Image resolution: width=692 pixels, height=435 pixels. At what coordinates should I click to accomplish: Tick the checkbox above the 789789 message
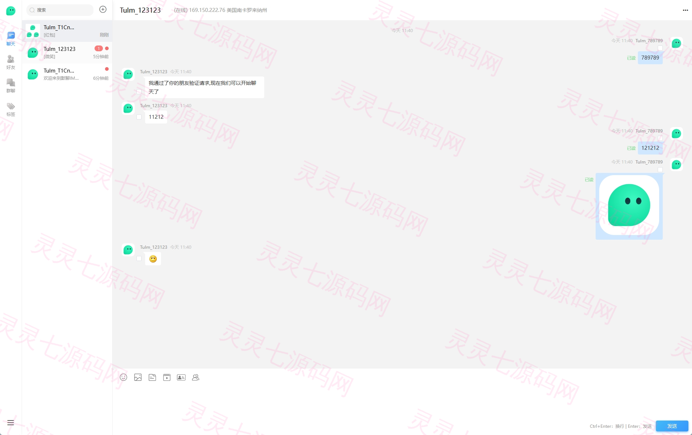tap(660, 48)
